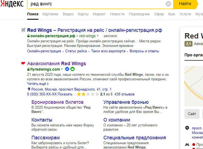Click the flyredwings.com green URL
203x149 pixels.
point(45,69)
